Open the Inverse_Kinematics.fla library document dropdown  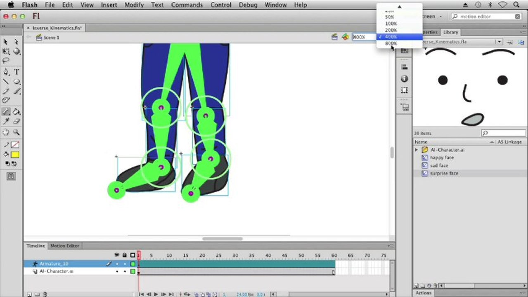pos(499,42)
